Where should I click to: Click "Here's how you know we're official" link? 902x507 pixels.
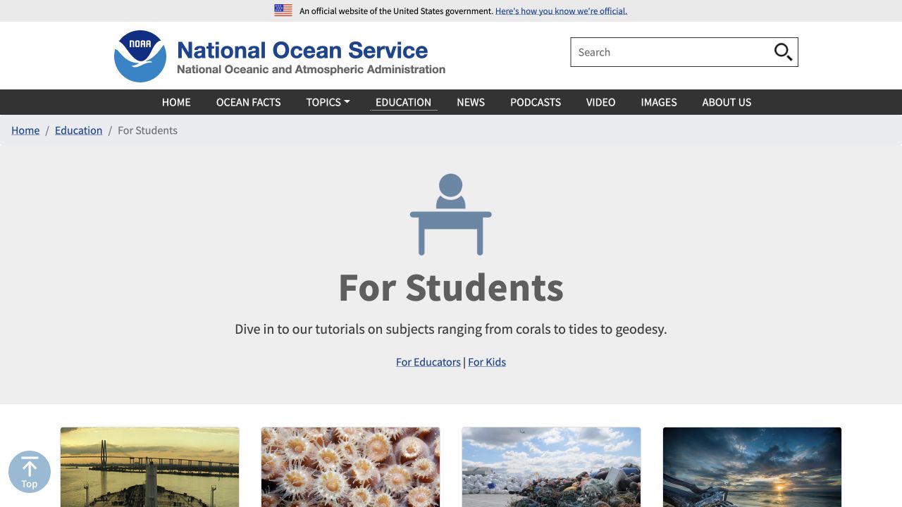[561, 11]
